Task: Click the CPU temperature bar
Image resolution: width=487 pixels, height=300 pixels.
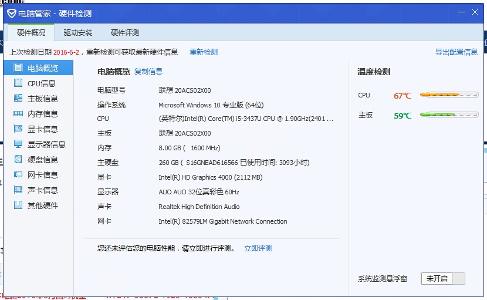Action: 449,95
